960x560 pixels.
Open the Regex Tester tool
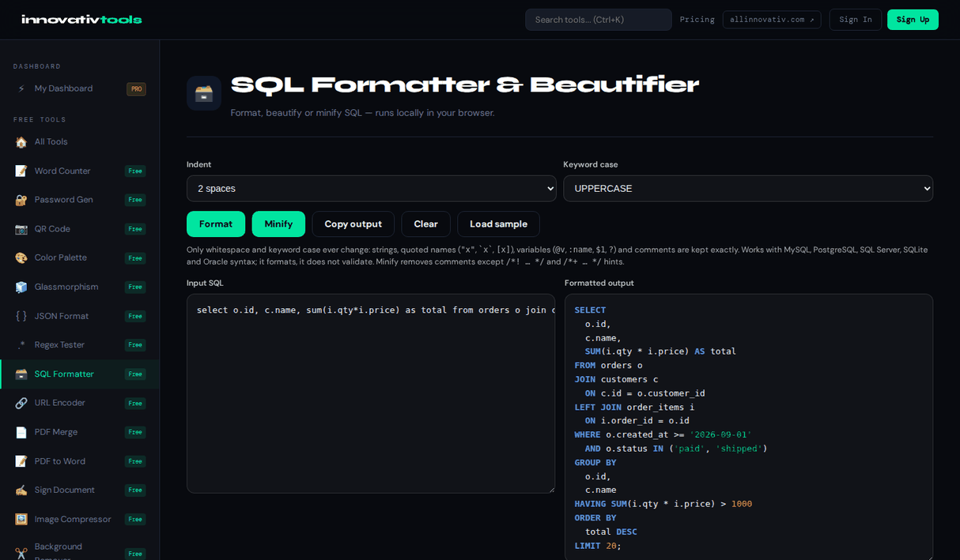click(x=80, y=345)
